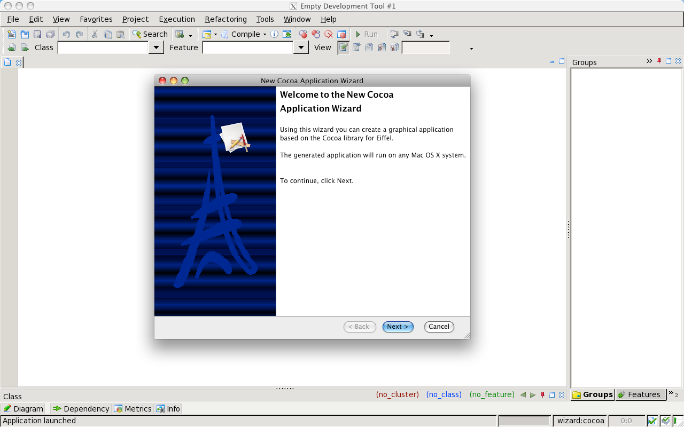Click the Save floppy disk icon
The height and width of the screenshot is (427, 684).
click(x=37, y=34)
